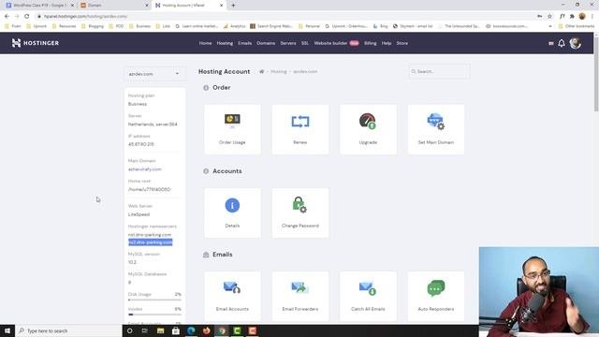Click the Windows taskbar search box
This screenshot has width=599, height=337.
68,330
